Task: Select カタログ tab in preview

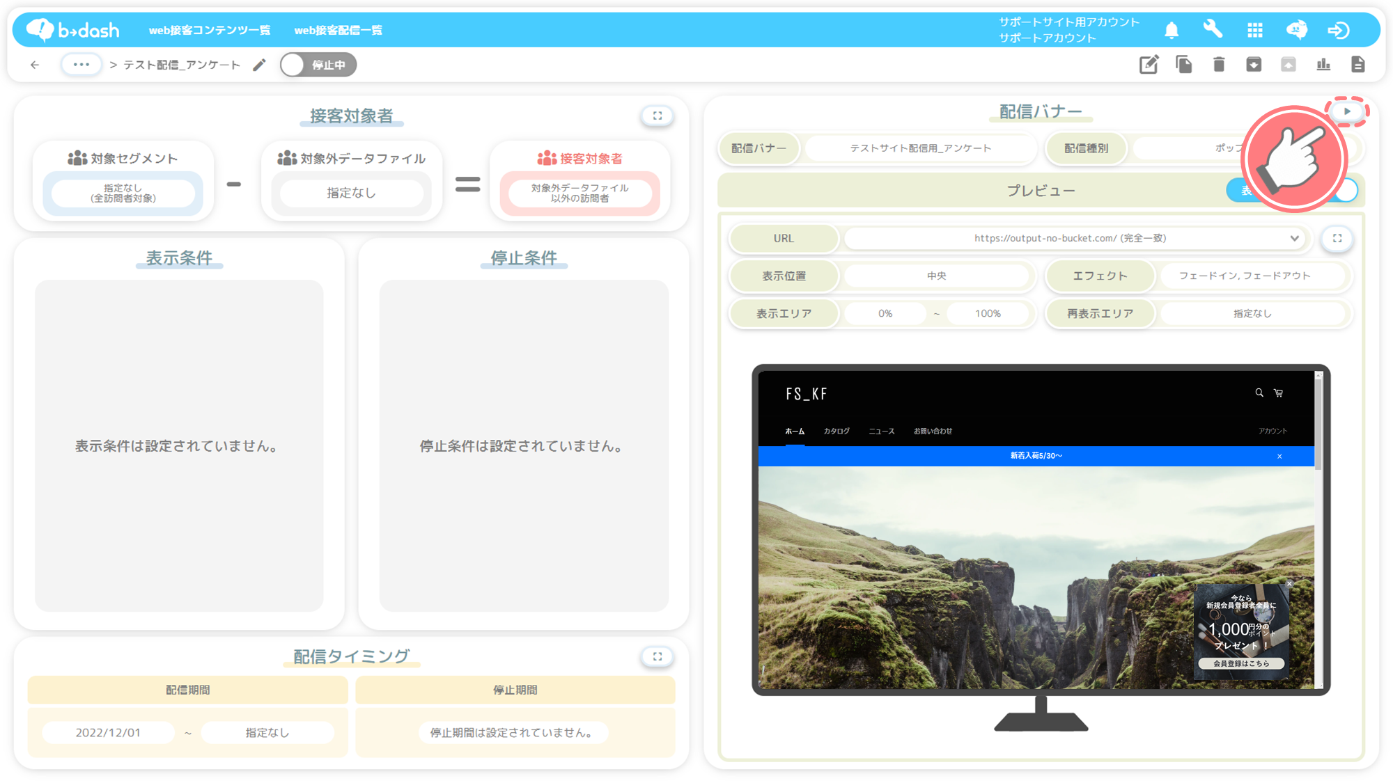Action: 836,431
